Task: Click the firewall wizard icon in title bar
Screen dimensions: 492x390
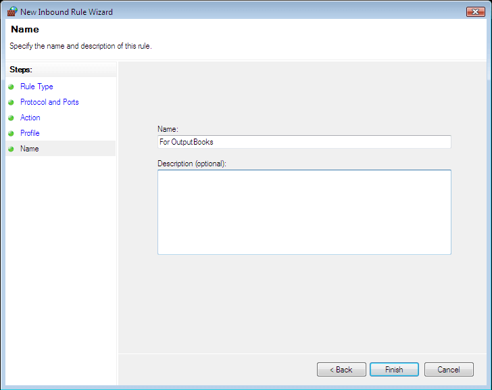Action: (12, 11)
